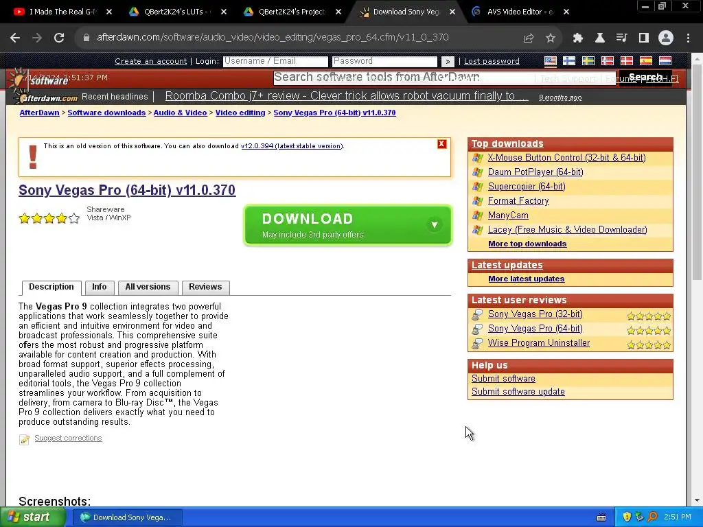Click the magnifier icon in system tray
Viewport: 703px width, 527px height.
652,517
